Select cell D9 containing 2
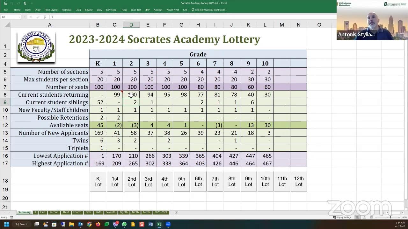 [x=131, y=102]
